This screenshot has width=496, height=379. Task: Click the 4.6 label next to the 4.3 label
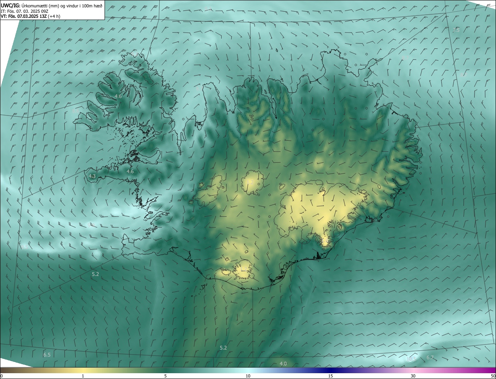click(x=130, y=171)
